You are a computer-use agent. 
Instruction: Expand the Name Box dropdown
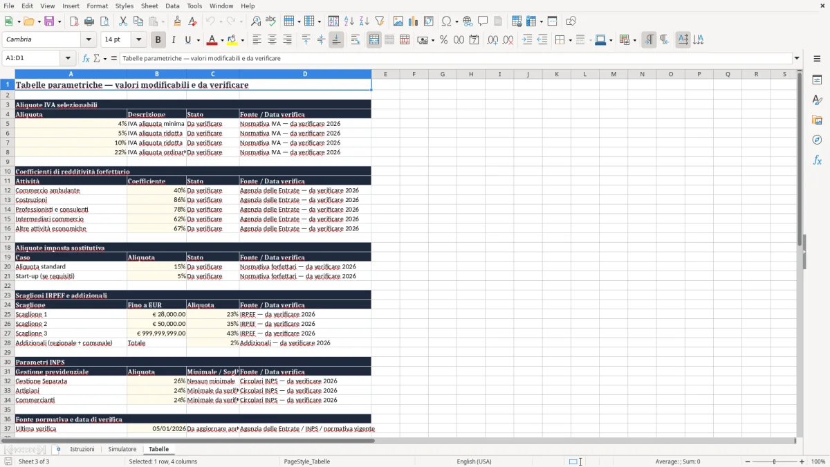pyautogui.click(x=68, y=59)
